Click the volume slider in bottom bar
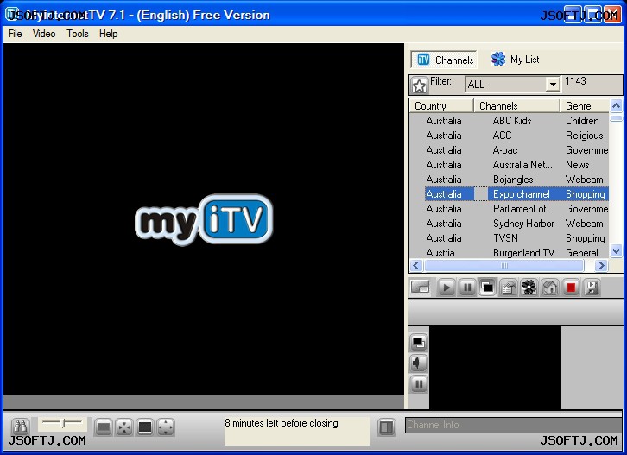 pyautogui.click(x=62, y=422)
